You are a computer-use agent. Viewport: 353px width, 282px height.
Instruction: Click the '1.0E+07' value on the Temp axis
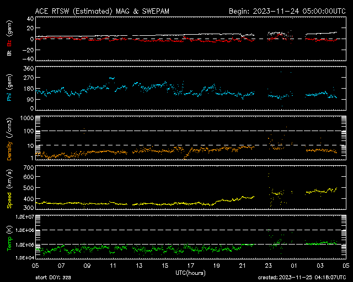(x=25, y=217)
